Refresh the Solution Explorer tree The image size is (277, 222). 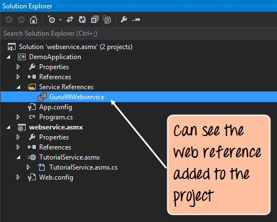tap(82, 20)
